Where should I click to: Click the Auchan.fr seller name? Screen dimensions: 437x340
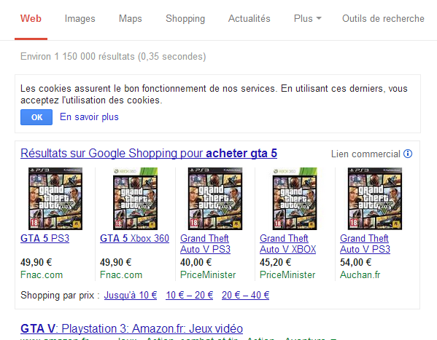[x=360, y=275]
